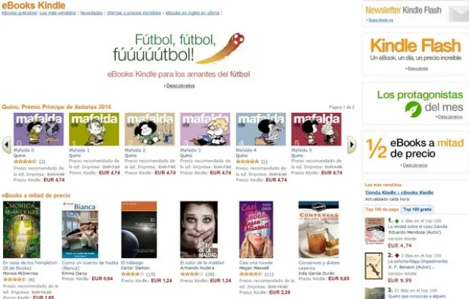Open 'Tienda Kindle : eBooks Kindle' link

399,193
